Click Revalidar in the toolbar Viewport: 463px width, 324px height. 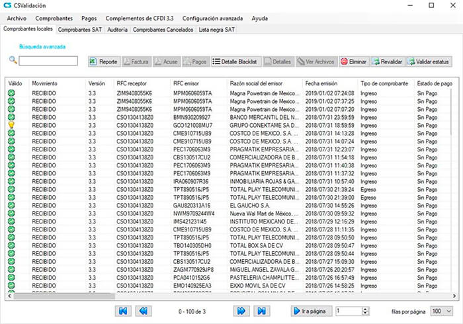(387, 61)
